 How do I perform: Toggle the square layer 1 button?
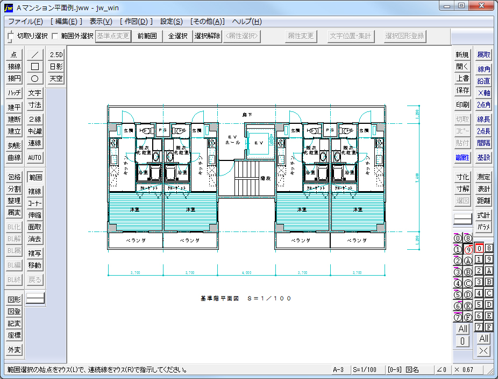click(x=479, y=259)
